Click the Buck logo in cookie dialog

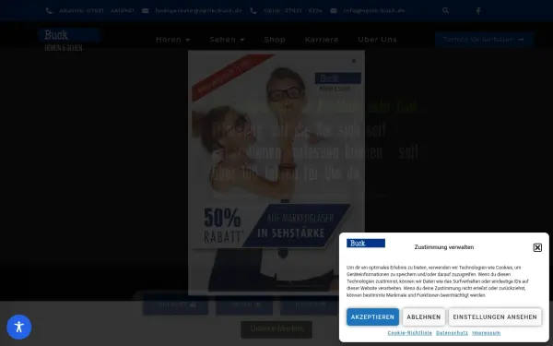click(366, 244)
